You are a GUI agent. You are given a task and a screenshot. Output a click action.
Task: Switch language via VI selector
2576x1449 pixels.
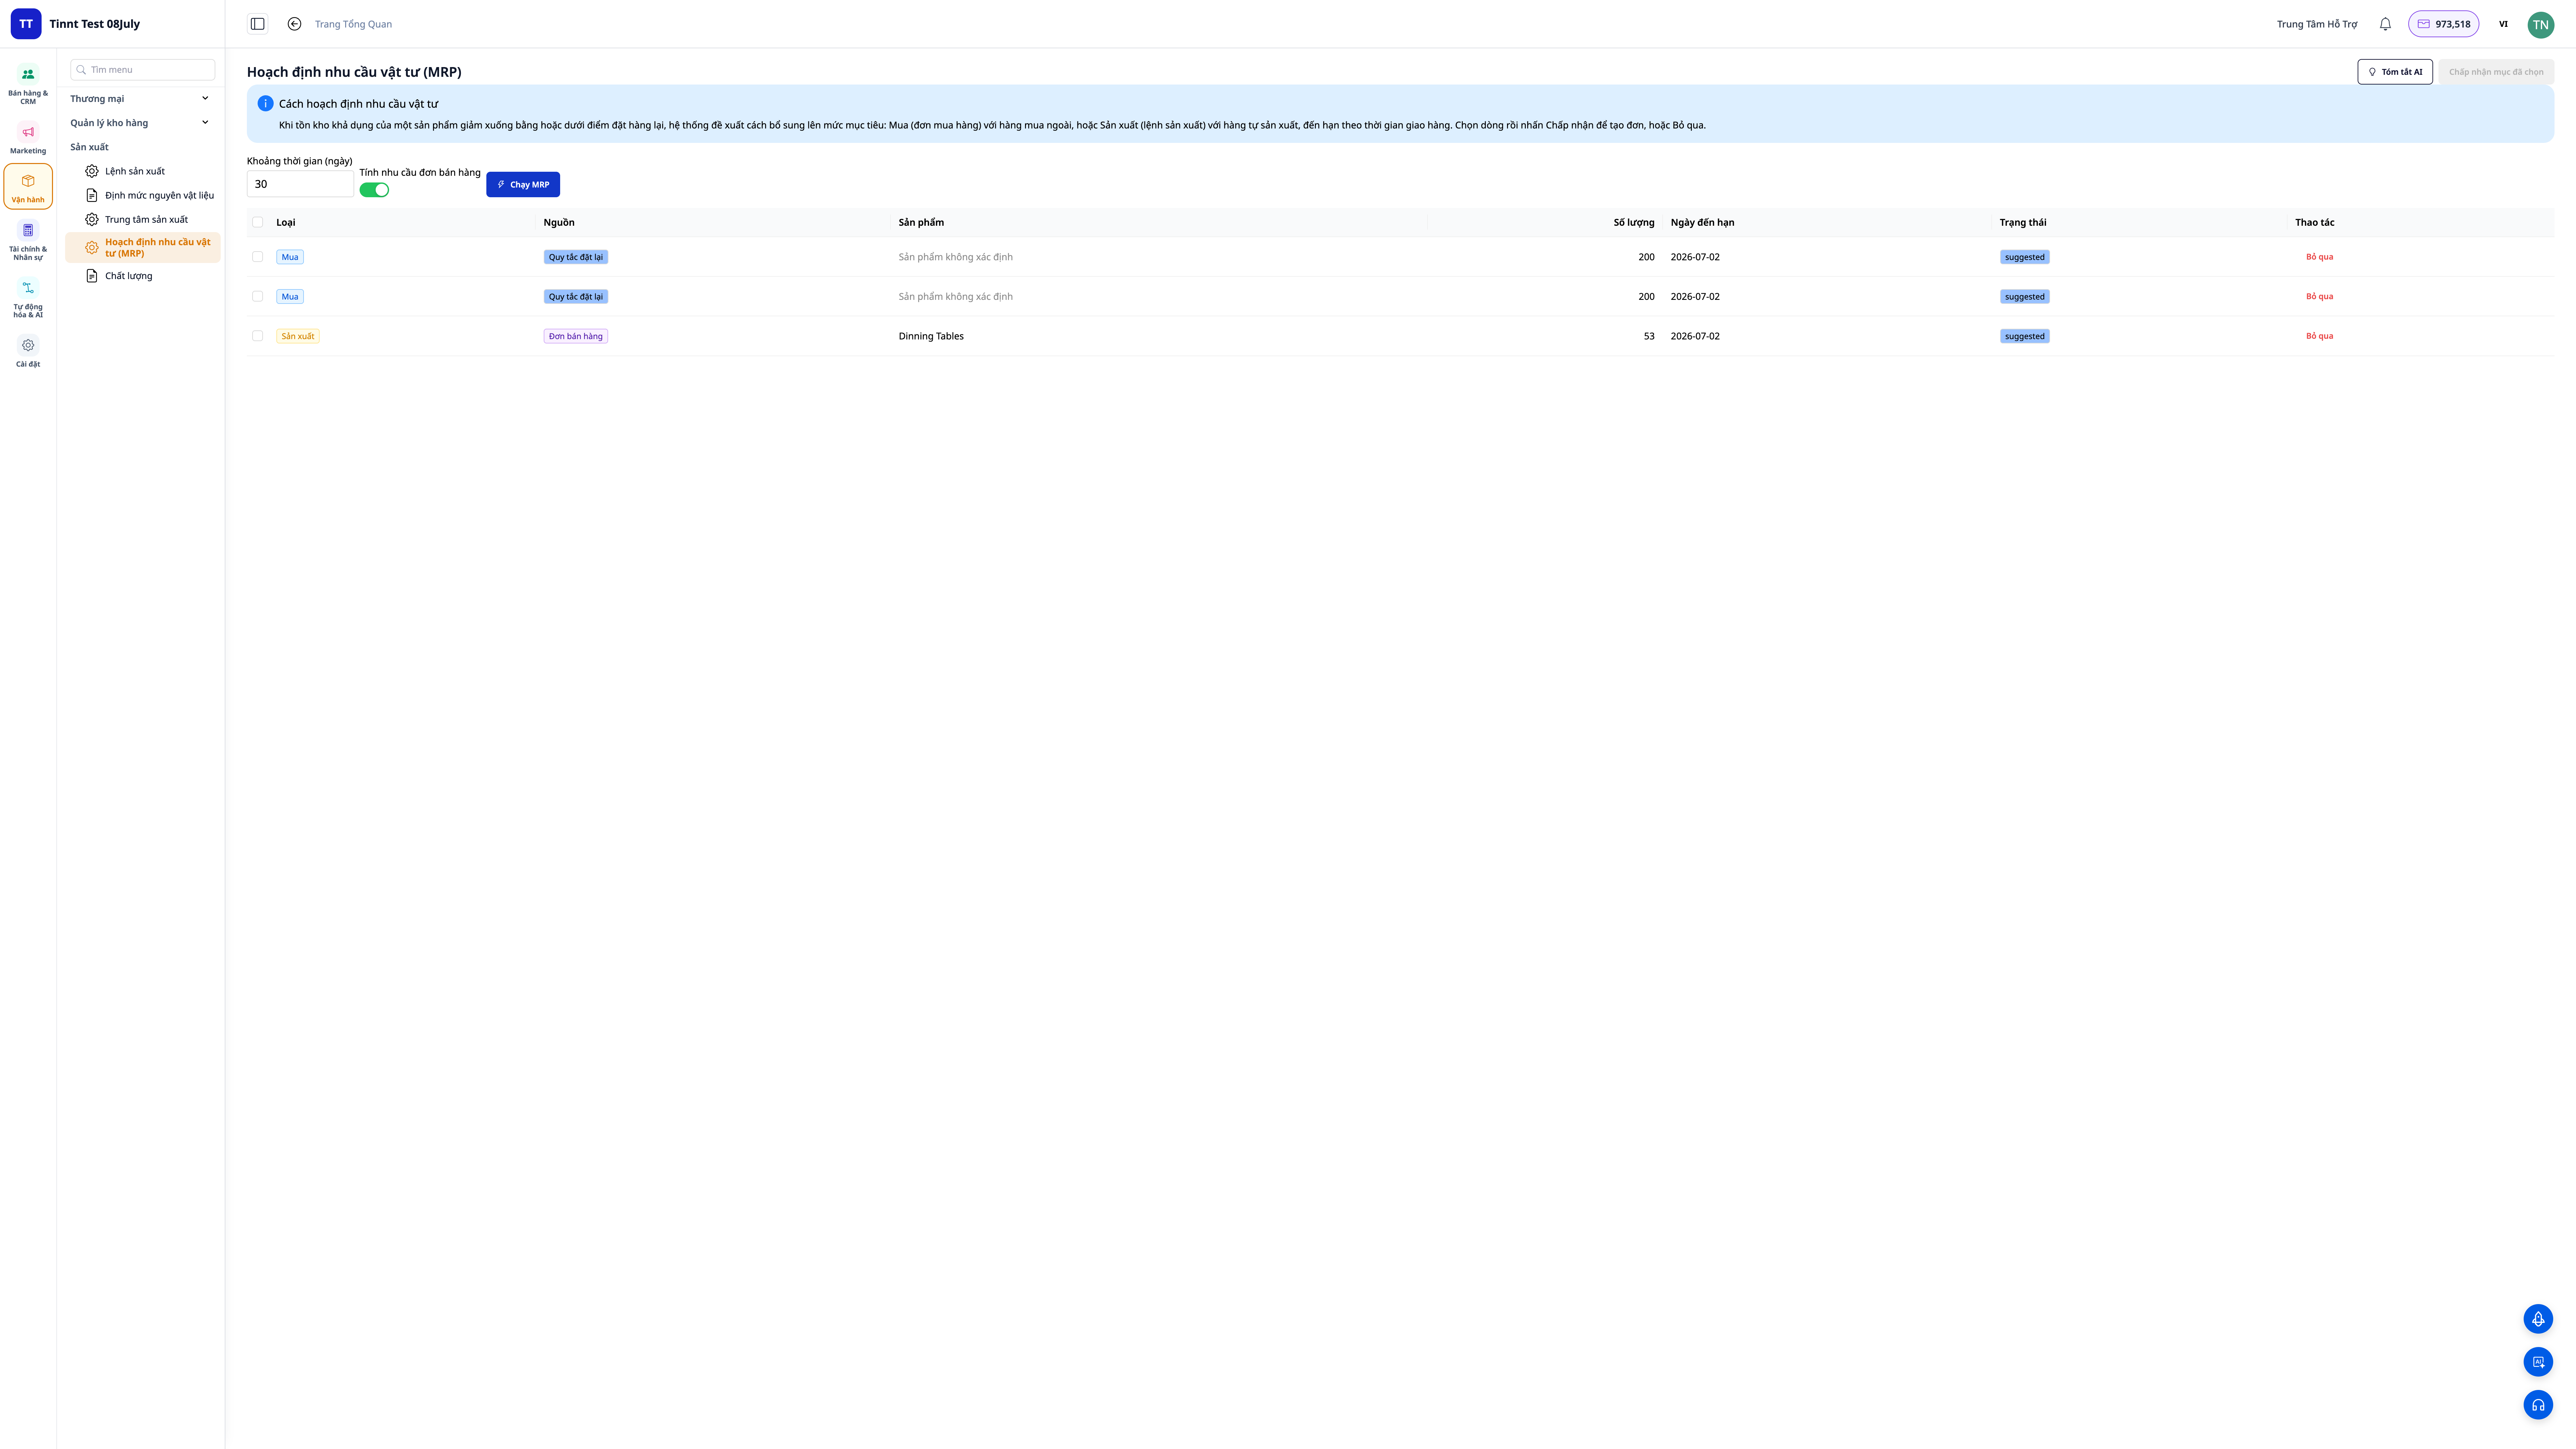pyautogui.click(x=2503, y=24)
